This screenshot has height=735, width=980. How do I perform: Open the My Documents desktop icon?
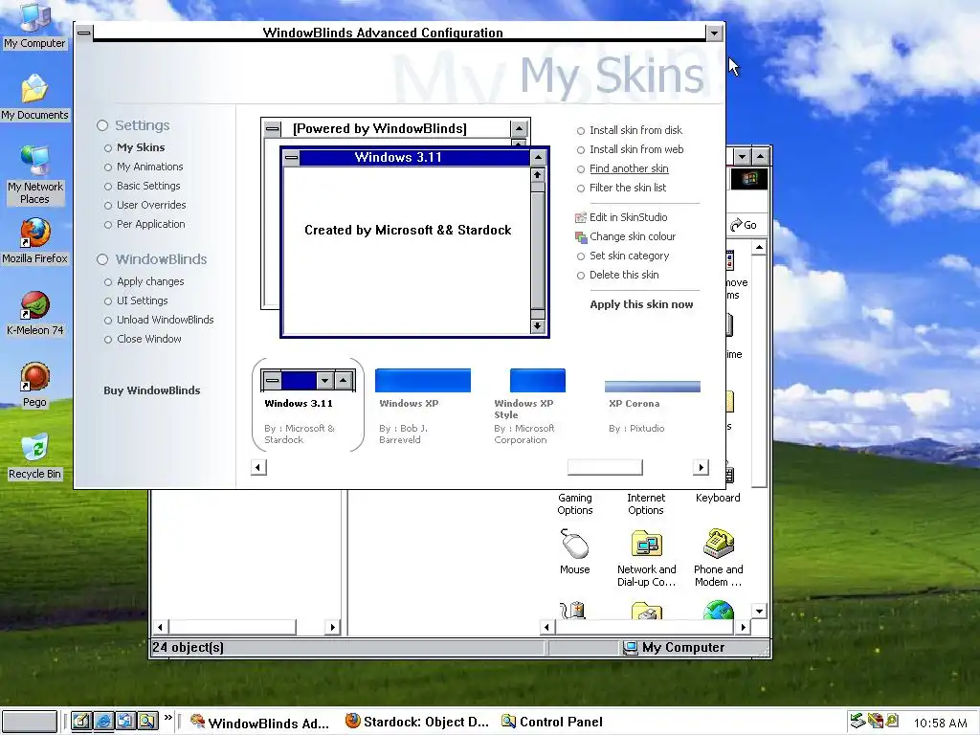pos(34,97)
